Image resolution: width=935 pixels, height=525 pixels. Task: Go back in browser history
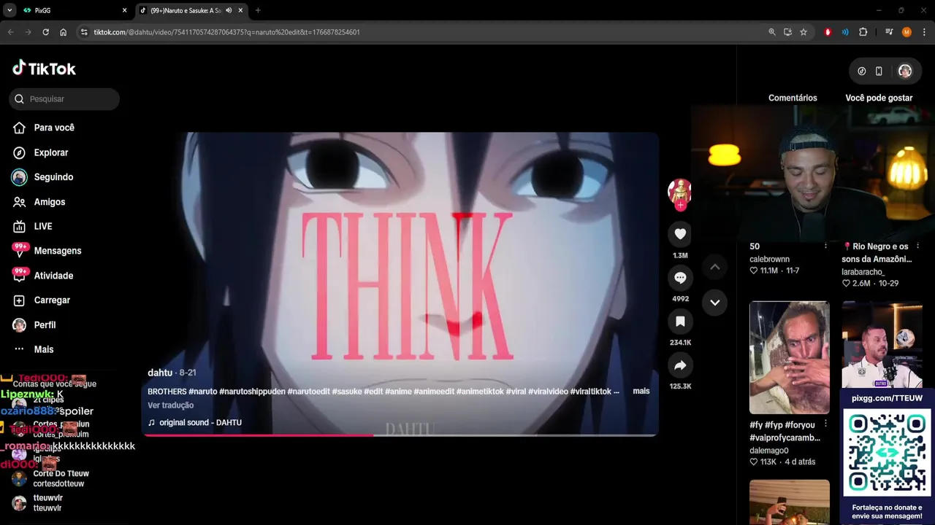11,32
